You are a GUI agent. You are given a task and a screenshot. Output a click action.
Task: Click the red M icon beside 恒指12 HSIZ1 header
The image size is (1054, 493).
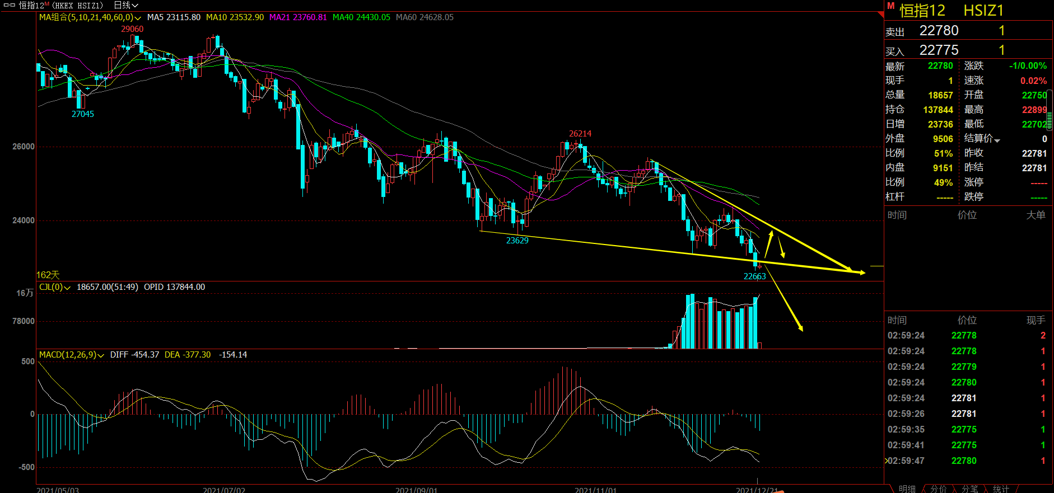[890, 6]
